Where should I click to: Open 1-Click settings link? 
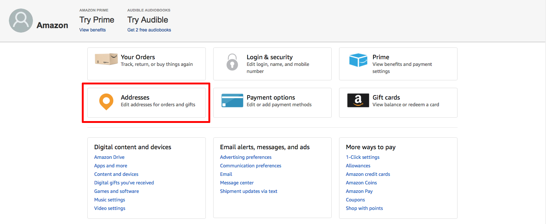pos(363,157)
